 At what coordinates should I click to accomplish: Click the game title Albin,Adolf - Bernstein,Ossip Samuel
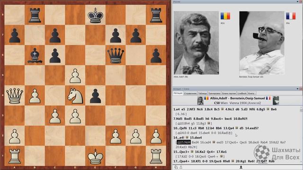click(x=237, y=98)
